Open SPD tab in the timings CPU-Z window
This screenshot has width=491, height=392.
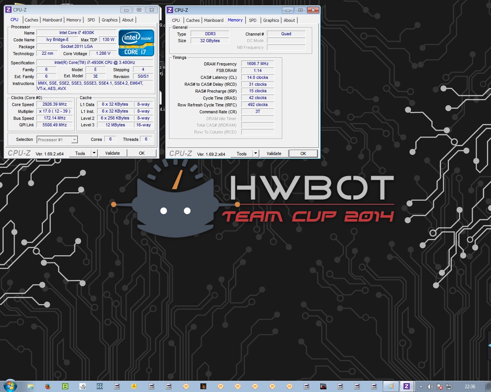click(x=253, y=20)
